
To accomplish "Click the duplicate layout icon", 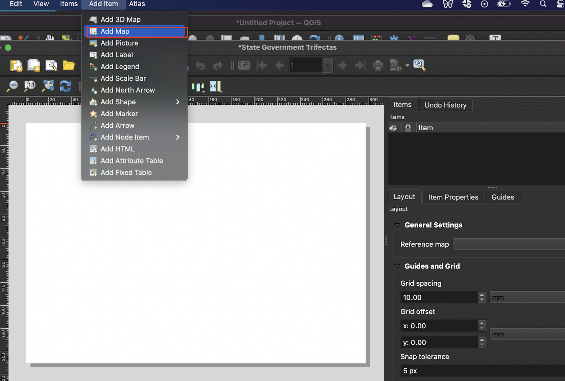I will click(x=34, y=65).
